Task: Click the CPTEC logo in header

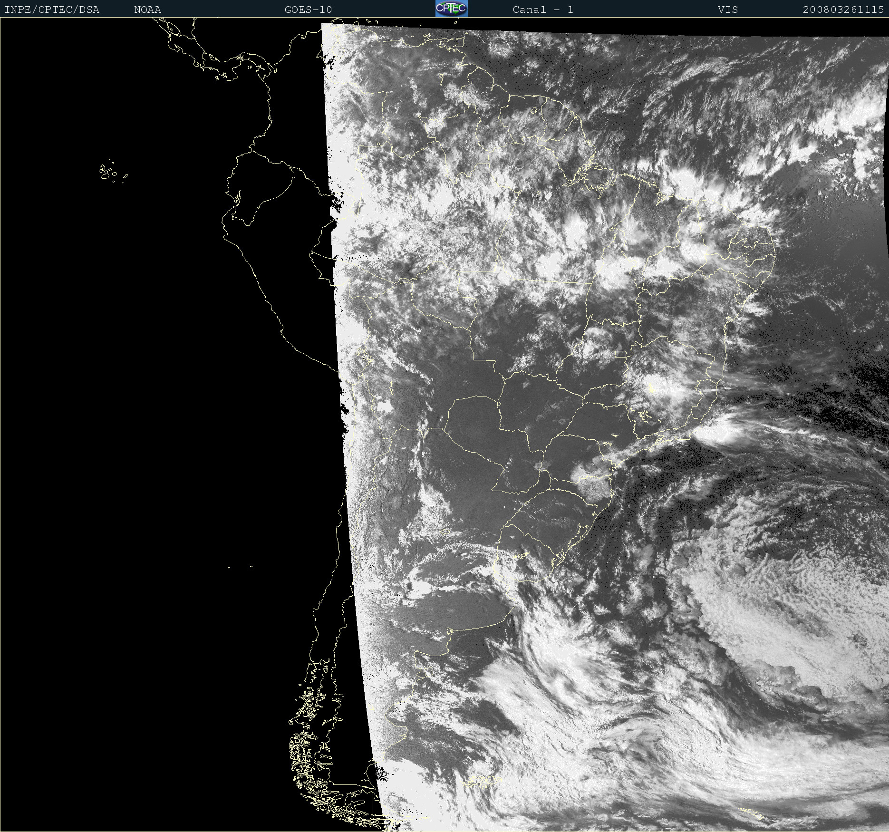Action: [x=452, y=9]
